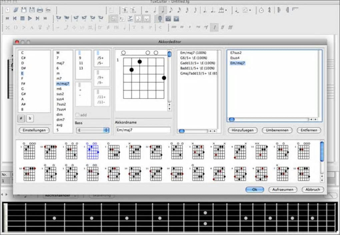Click the play button in the transport toolbar
The height and width of the screenshot is (235, 340).
pos(30,18)
